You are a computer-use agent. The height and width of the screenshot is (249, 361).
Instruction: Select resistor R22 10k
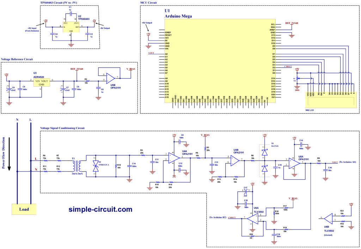tap(343, 222)
